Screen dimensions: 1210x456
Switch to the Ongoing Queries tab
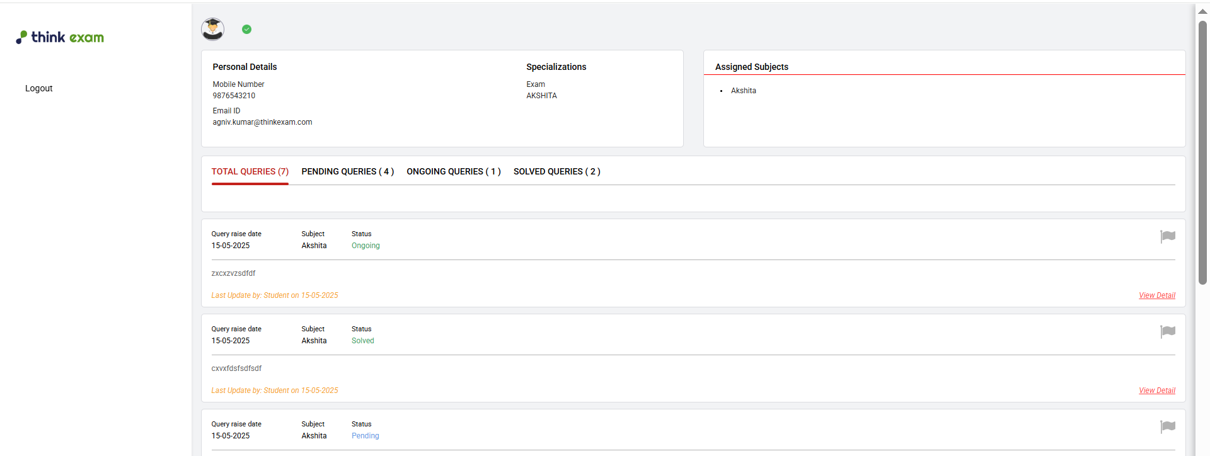click(453, 171)
